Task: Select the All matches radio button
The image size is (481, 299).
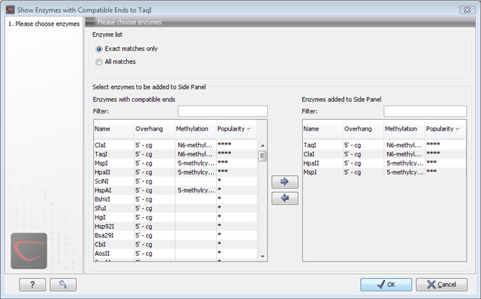Action: (99, 62)
